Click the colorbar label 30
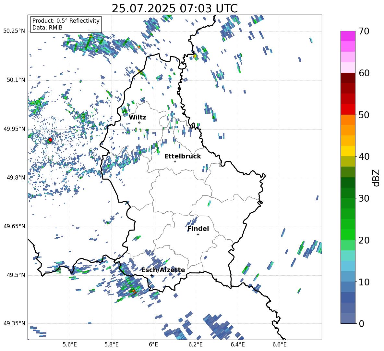This screenshot has width=384, height=351. [364, 198]
